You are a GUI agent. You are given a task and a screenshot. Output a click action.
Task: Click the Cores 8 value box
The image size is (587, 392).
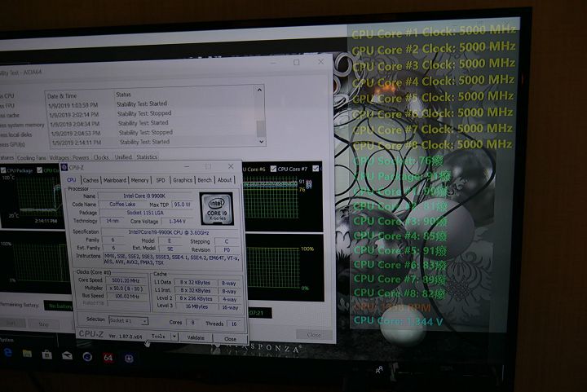click(x=192, y=323)
